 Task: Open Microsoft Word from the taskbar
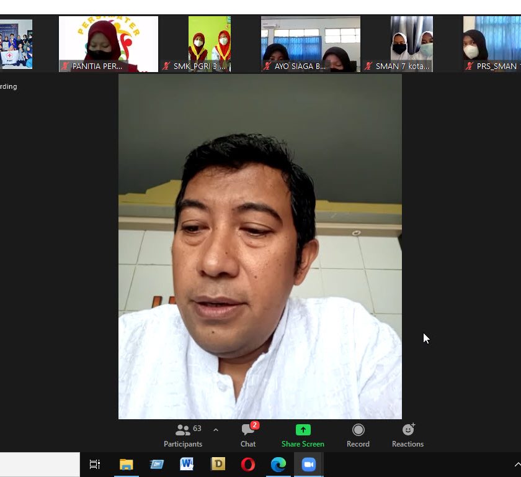pyautogui.click(x=187, y=464)
